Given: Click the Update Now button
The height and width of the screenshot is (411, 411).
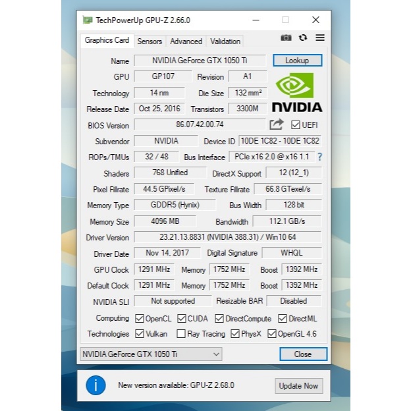Looking at the screenshot, I should [x=298, y=386].
